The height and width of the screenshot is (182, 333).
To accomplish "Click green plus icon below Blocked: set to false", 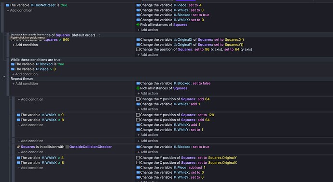I will [138, 88].
